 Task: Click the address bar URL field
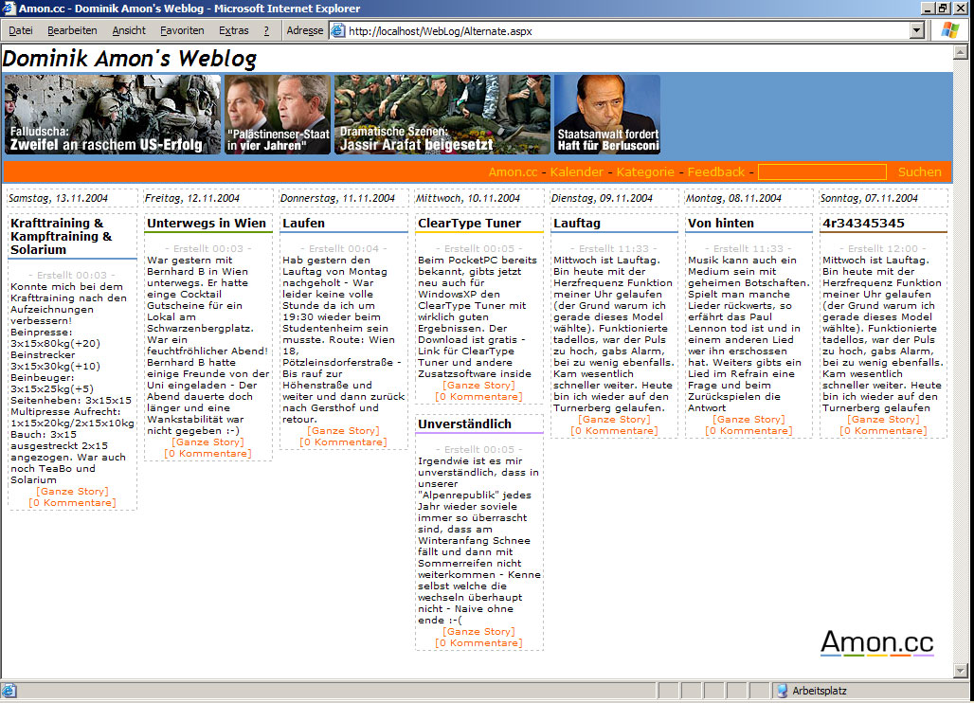(x=628, y=31)
